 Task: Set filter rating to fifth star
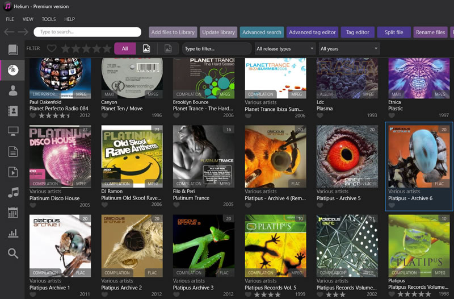tap(107, 48)
